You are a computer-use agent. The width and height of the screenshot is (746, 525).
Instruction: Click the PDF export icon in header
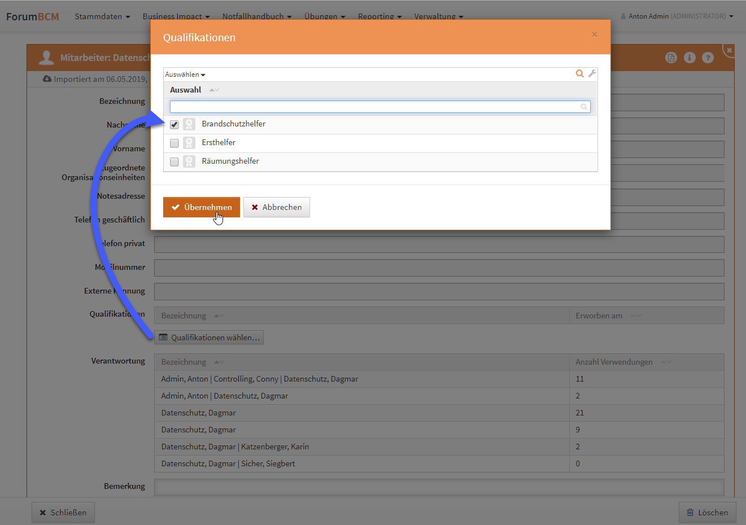tap(671, 58)
